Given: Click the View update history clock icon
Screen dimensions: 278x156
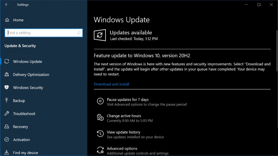Looking at the screenshot, I should [x=100, y=134].
